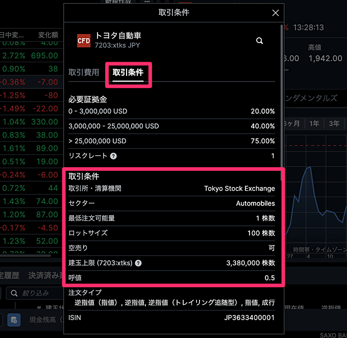Screen dimensions: 347x338
Task: Click the 3,380,000 株数 position limit value
Action: pos(251,263)
